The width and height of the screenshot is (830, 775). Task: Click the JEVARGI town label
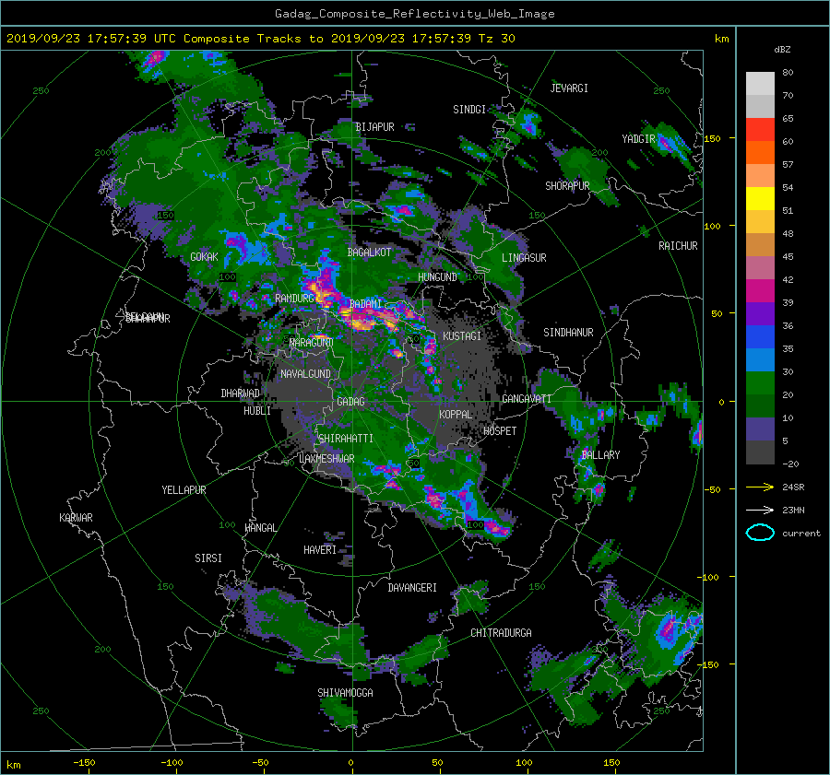point(569,88)
